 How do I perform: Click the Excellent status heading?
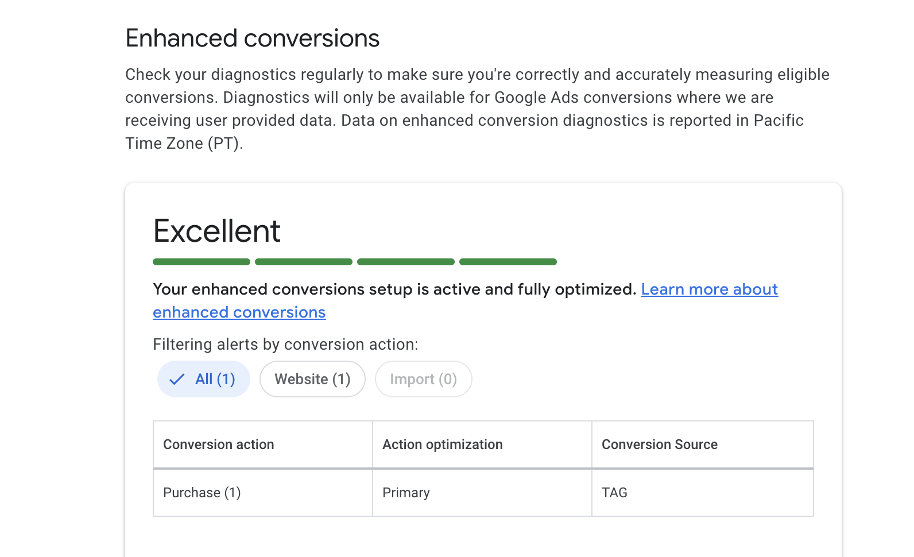click(217, 231)
